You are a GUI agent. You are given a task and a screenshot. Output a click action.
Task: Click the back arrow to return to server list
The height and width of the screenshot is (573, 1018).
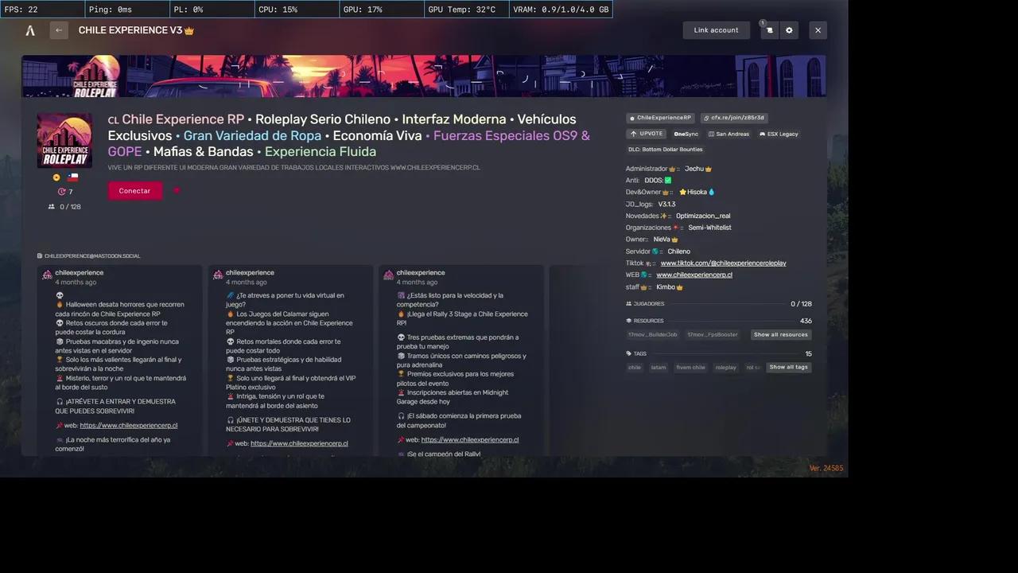[x=58, y=29]
